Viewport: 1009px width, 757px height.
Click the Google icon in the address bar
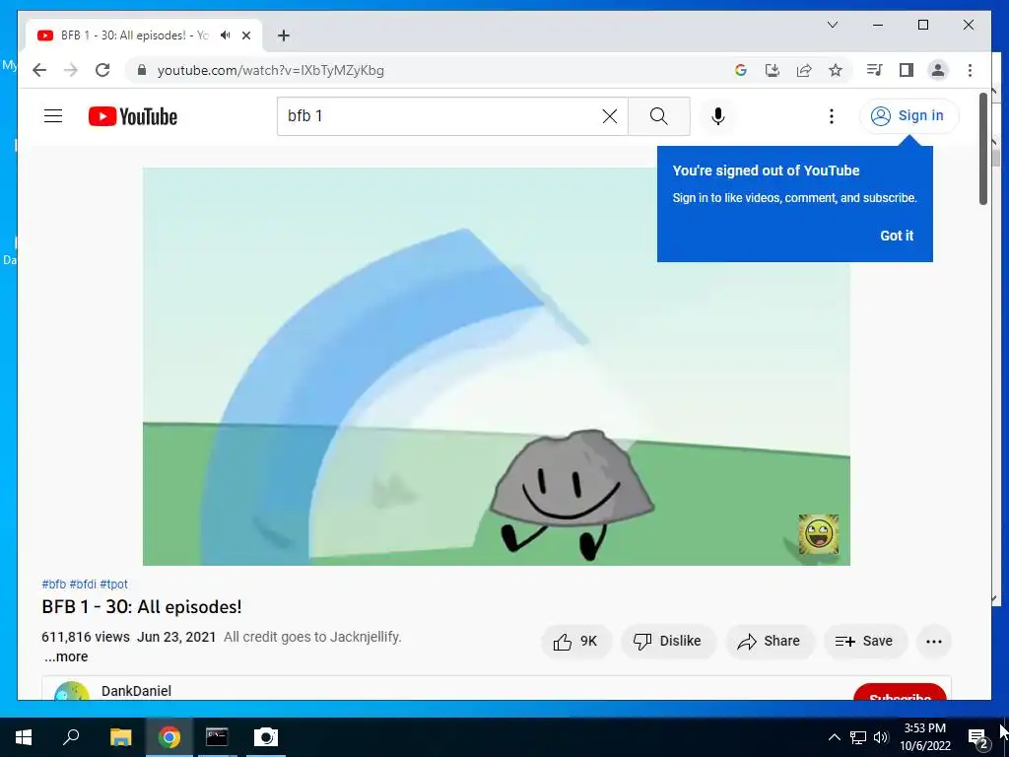coord(741,70)
